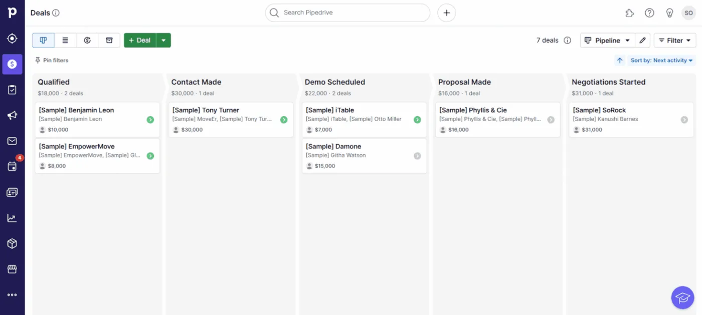The width and height of the screenshot is (702, 315).
Task: Pin filters using the pin icon
Action: (51, 60)
